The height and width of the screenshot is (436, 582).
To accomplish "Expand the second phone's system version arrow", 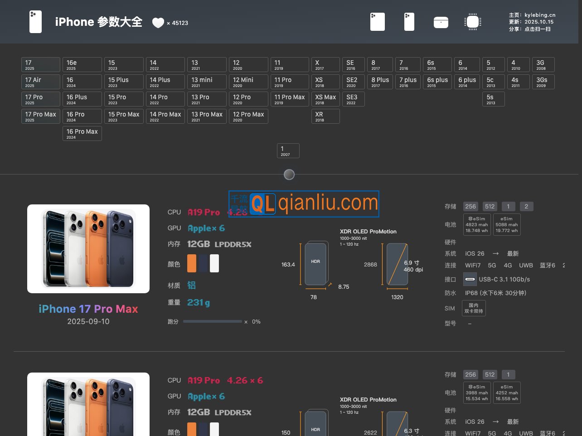I will click(495, 421).
